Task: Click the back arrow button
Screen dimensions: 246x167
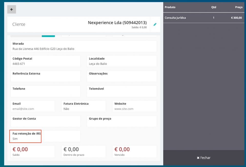Action: pos(12,9)
